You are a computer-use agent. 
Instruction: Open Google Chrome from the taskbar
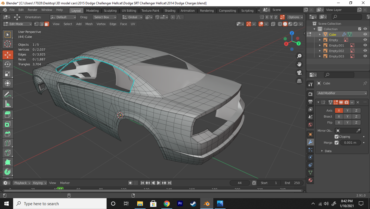(x=167, y=204)
